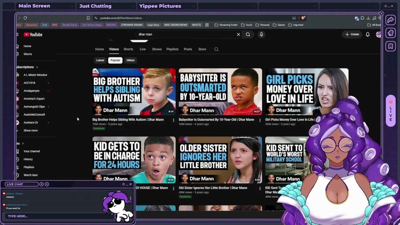400x225 pixels.
Task: Open the Social bookmark folder
Action: click(x=247, y=25)
